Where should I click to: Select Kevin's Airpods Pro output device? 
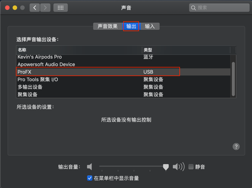(x=123, y=57)
